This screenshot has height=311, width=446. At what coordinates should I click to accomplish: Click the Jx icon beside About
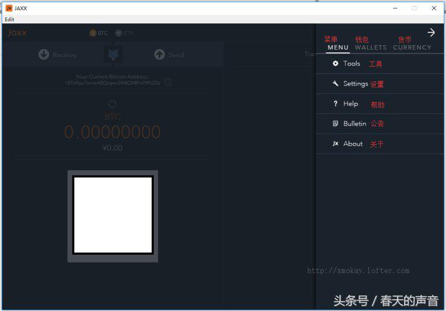tap(335, 144)
